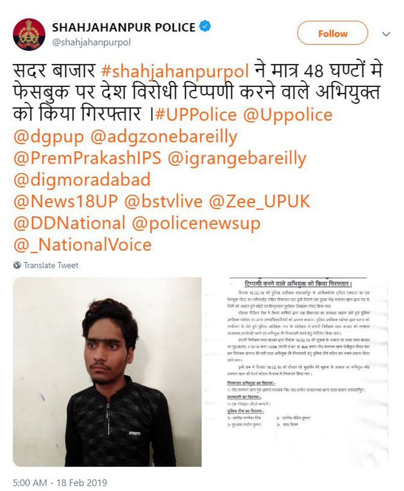Click the globe icon beside Translate Tweet
404x491 pixels.
[x=17, y=265]
